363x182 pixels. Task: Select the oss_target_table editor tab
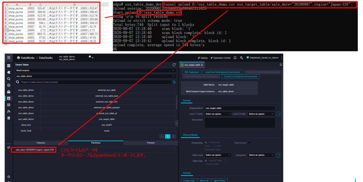point(192,65)
